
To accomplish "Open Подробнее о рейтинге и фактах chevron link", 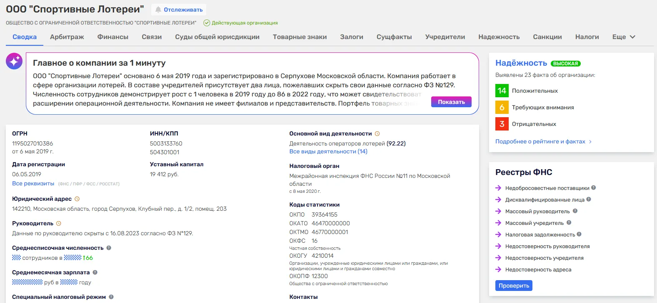I will pos(543,142).
